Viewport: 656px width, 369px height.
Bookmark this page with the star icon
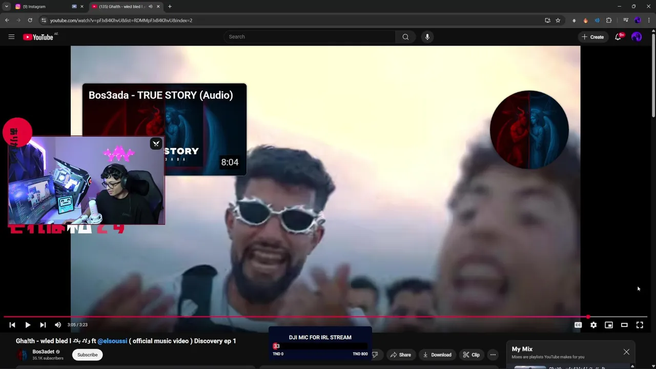pyautogui.click(x=558, y=20)
